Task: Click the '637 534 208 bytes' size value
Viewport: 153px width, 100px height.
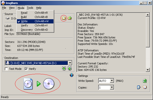Action: (28, 46)
